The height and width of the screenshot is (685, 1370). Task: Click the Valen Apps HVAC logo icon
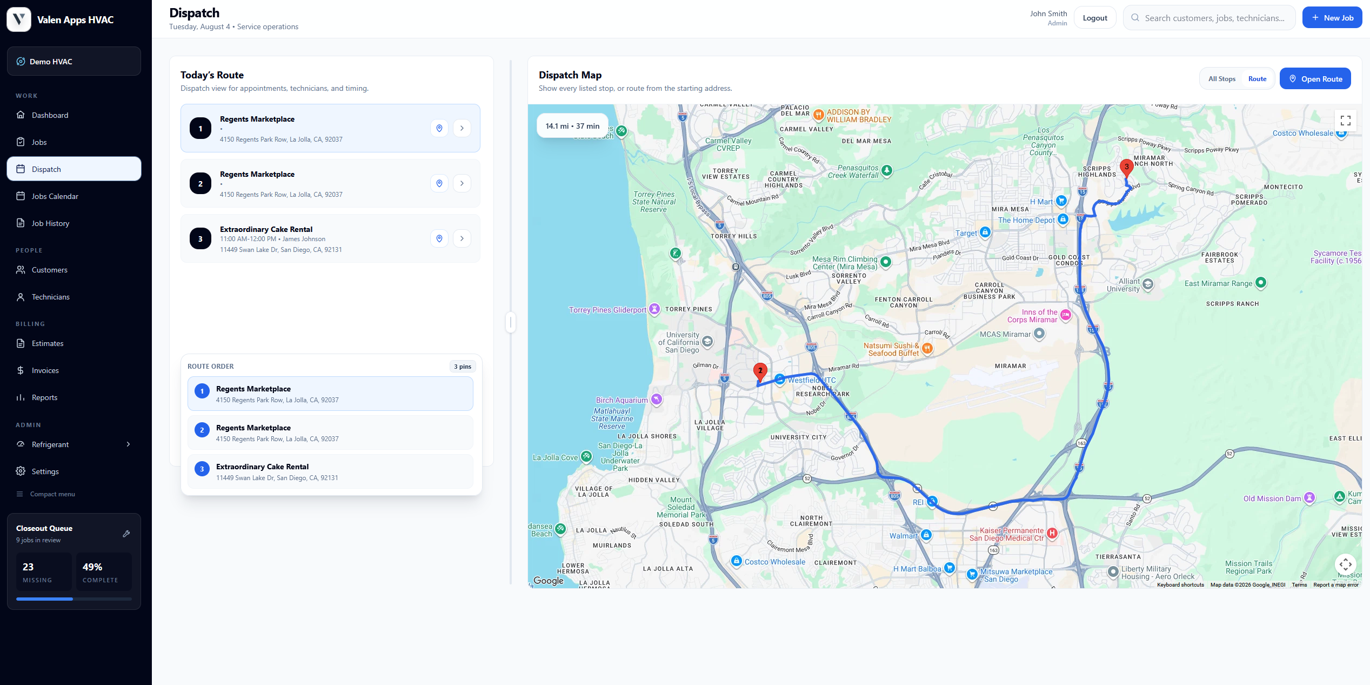(19, 19)
